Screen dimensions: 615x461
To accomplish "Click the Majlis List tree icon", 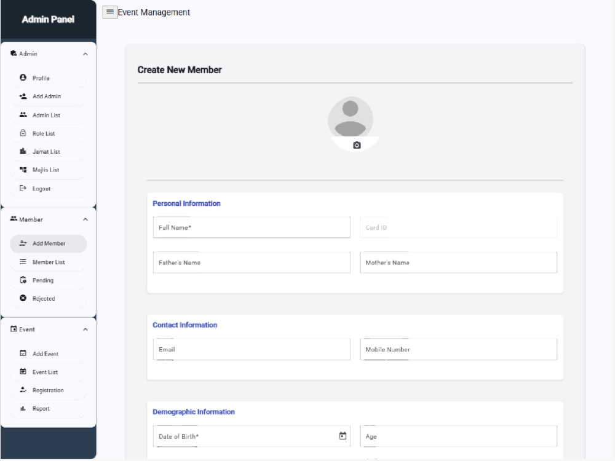I will 23,170.
